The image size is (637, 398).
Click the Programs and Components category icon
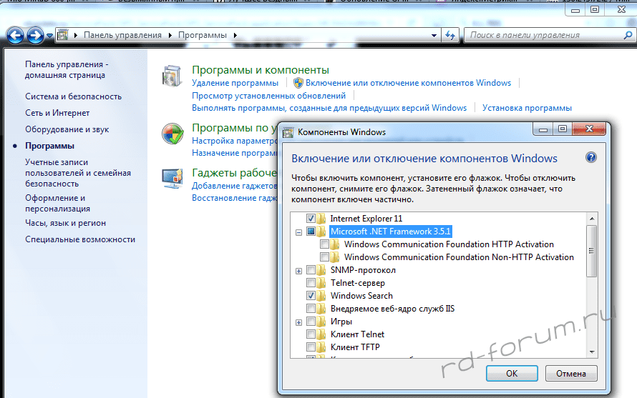click(172, 76)
